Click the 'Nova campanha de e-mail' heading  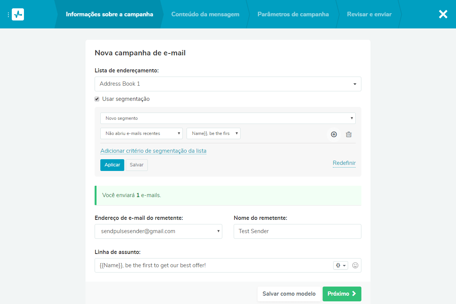[140, 53]
